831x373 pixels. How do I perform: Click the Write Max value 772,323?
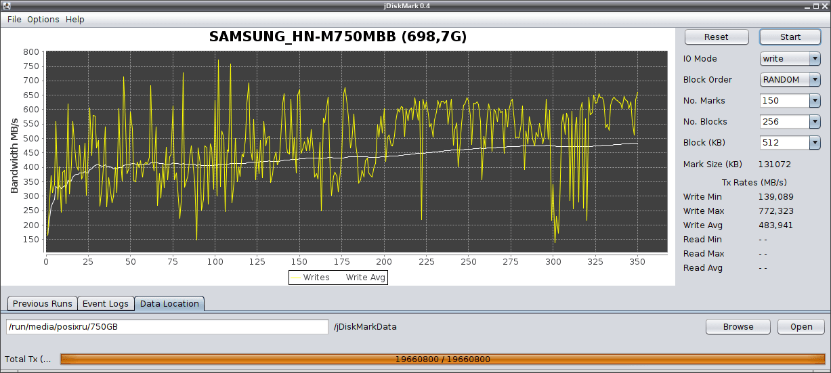pyautogui.click(x=775, y=211)
